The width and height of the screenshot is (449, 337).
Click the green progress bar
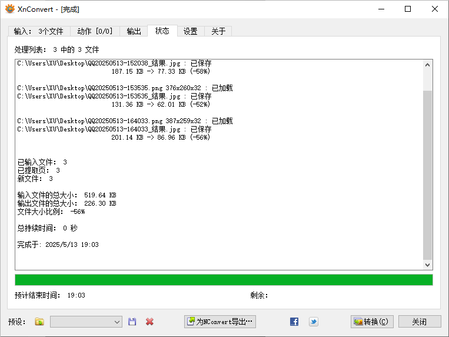(x=224, y=280)
